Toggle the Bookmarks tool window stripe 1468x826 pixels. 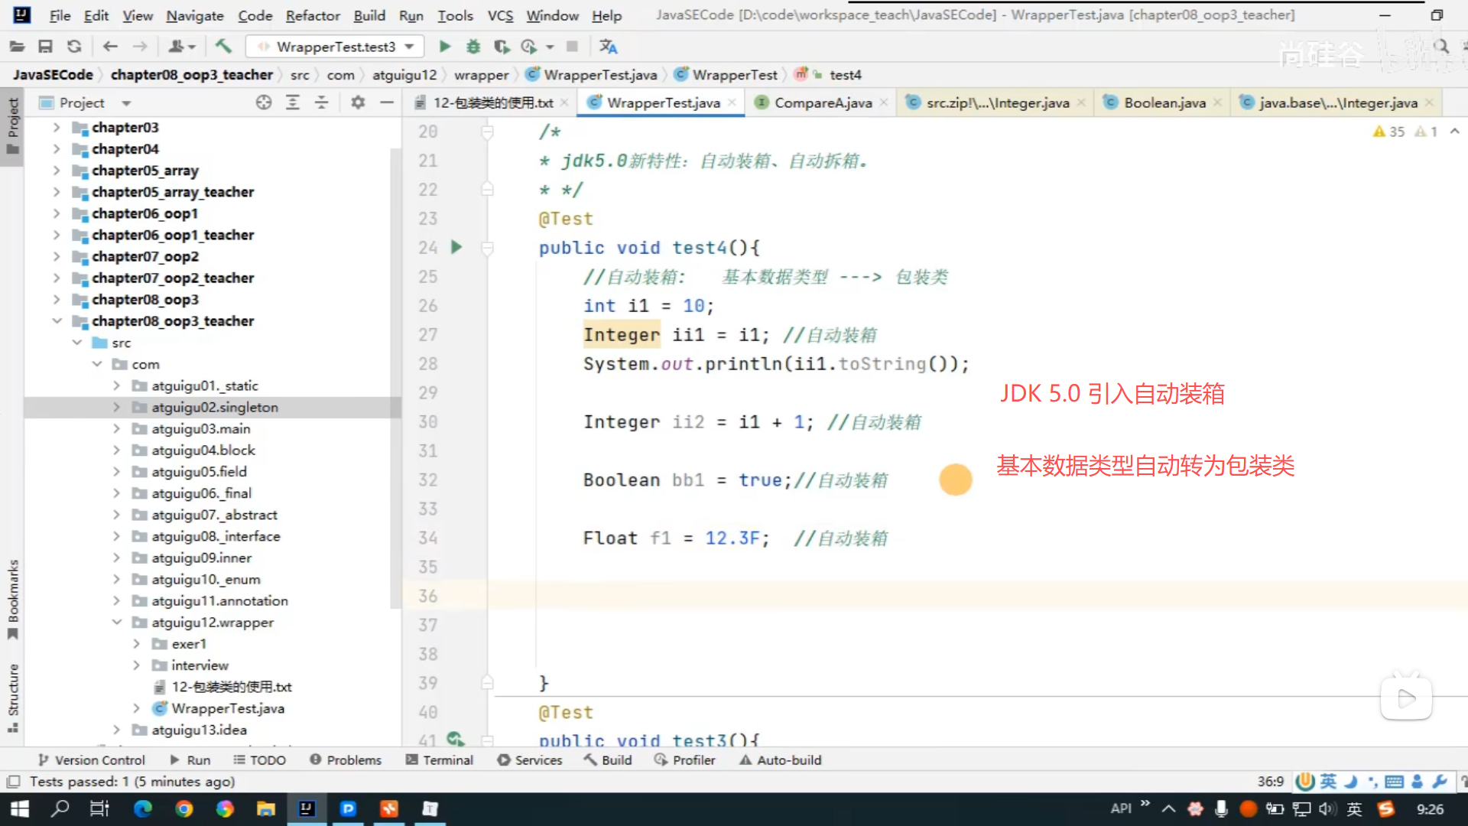click(13, 597)
